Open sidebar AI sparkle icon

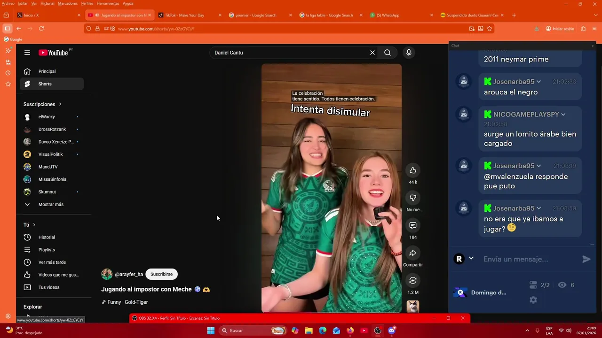(8, 50)
